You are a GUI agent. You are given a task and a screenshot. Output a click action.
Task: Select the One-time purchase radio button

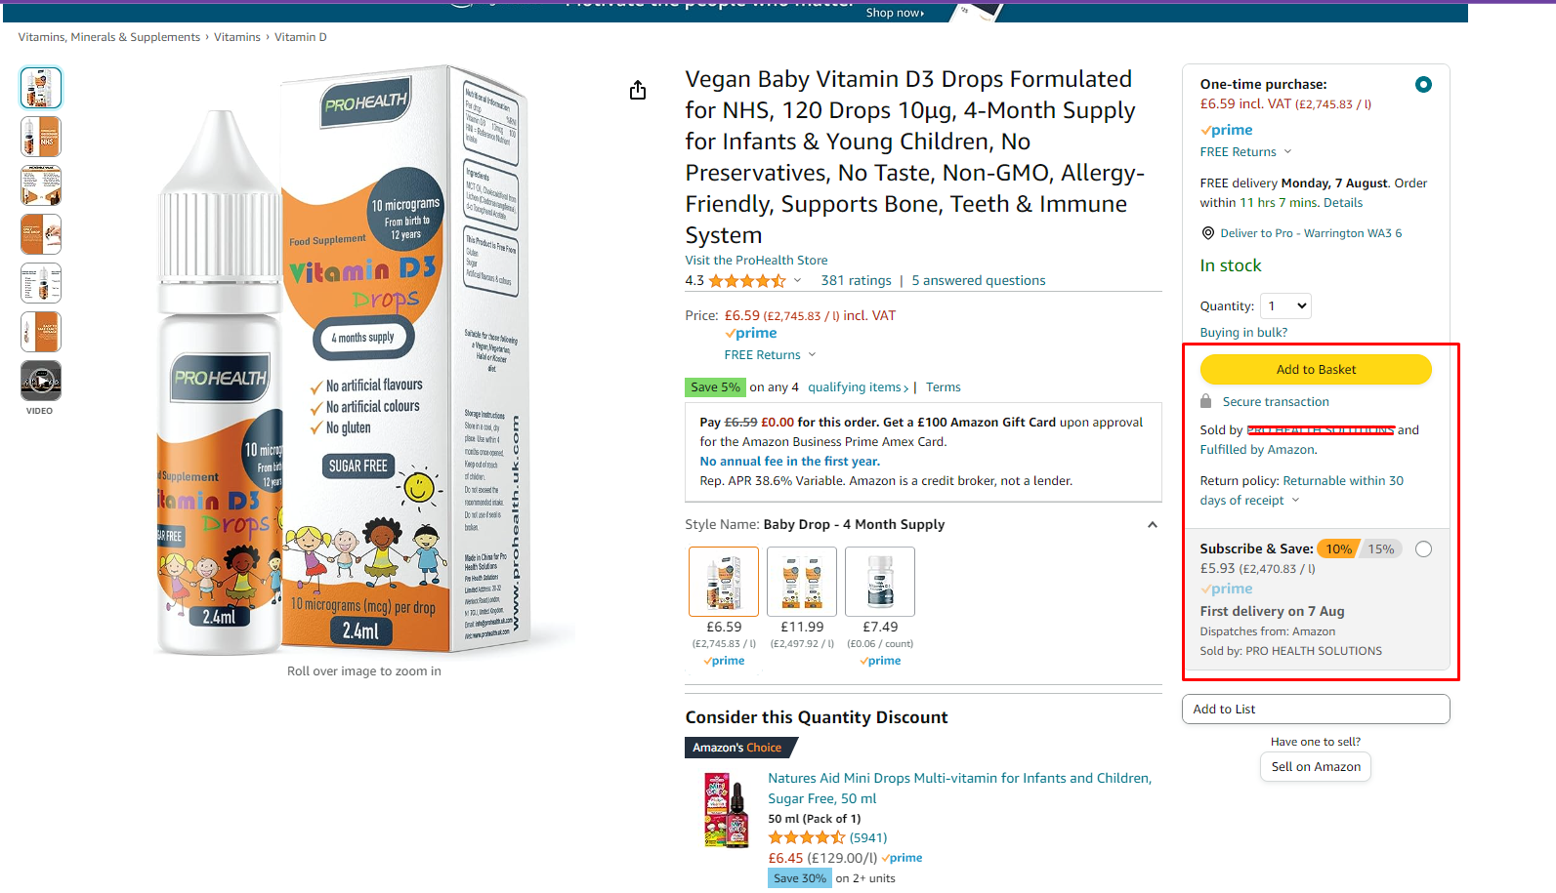(x=1423, y=85)
